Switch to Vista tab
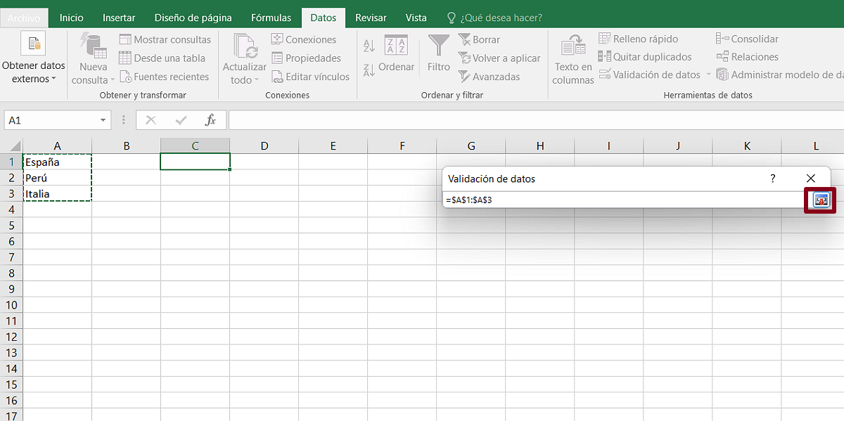844x421 pixels. (x=416, y=18)
